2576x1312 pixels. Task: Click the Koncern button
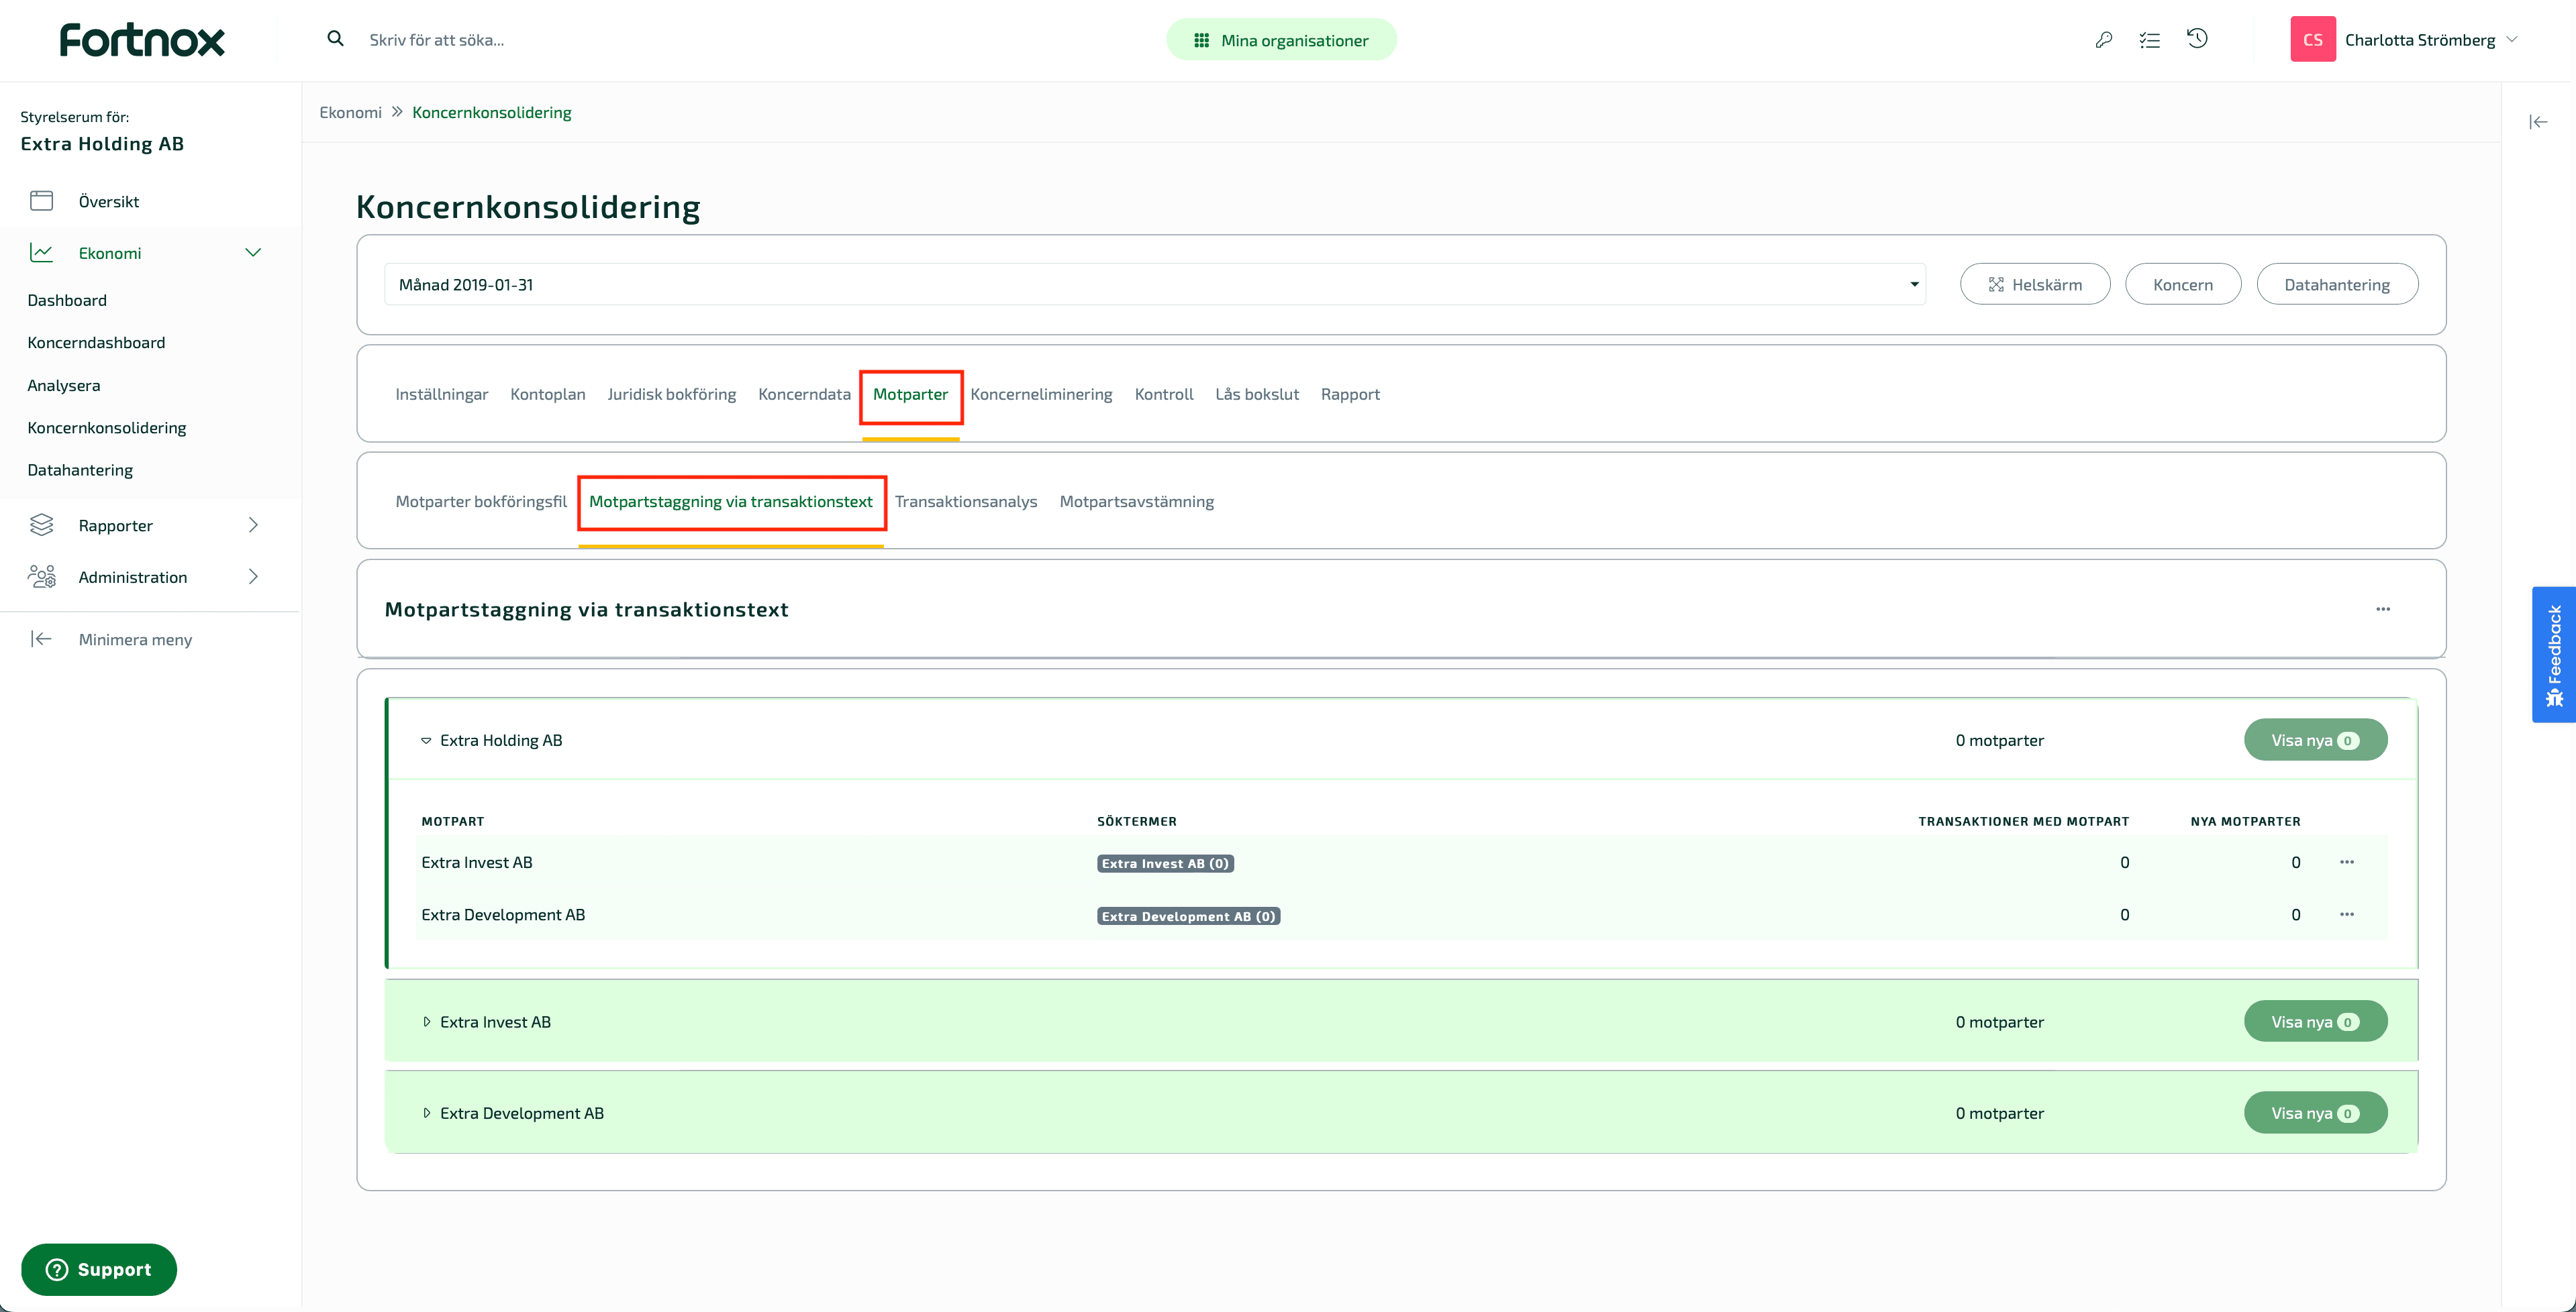[2183, 285]
